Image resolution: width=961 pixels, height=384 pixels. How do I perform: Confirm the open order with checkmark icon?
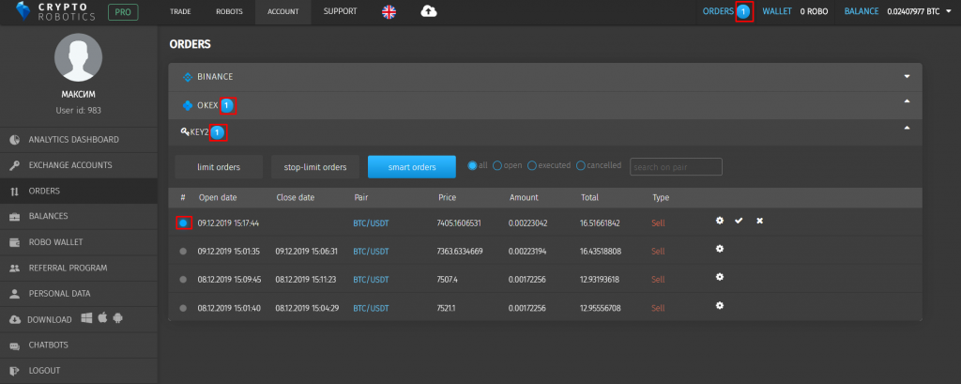pyautogui.click(x=739, y=221)
